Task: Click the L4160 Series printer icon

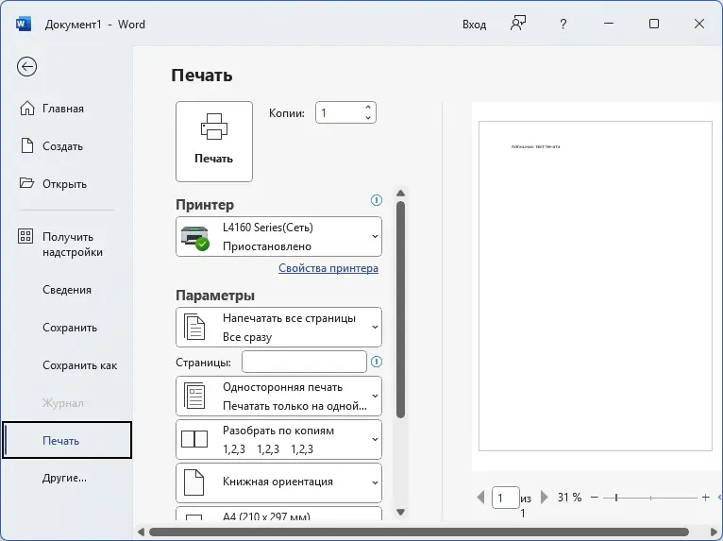Action: point(195,238)
